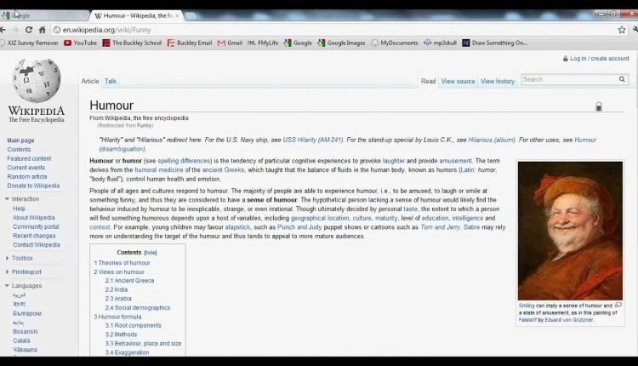Follow the spelling differences link
Viewport: 638px width, 366px height.
[184, 161]
